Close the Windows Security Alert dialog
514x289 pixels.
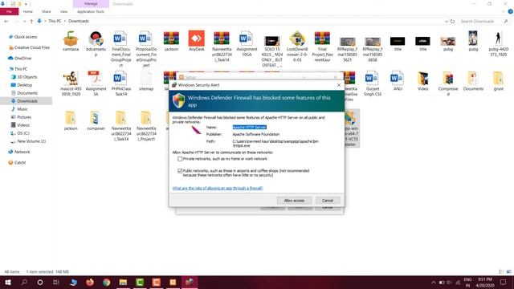tap(339, 85)
